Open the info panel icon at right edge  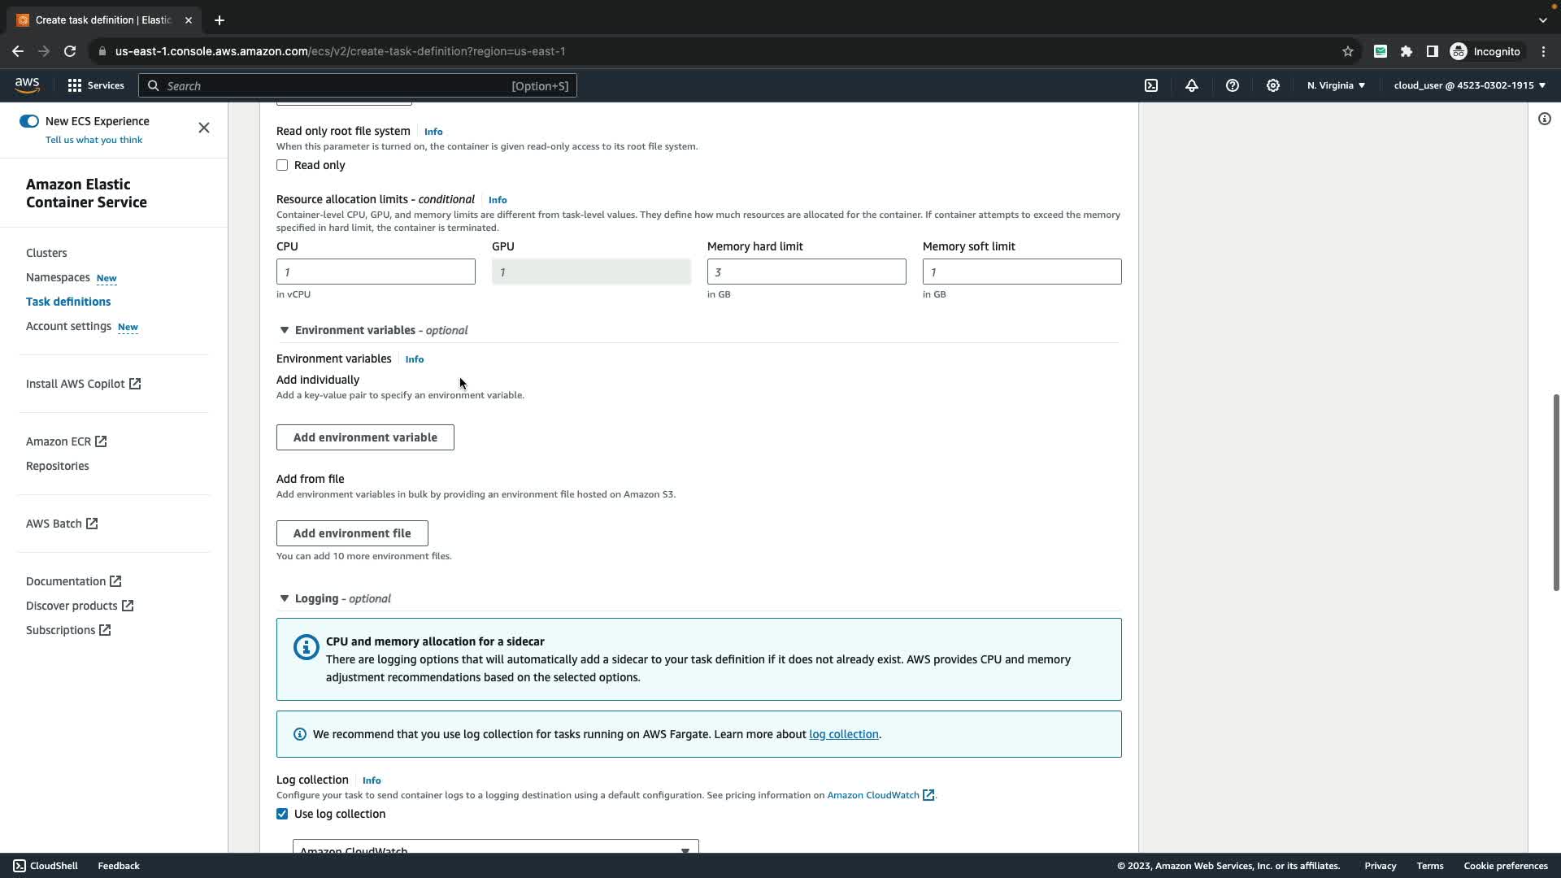[x=1544, y=120]
